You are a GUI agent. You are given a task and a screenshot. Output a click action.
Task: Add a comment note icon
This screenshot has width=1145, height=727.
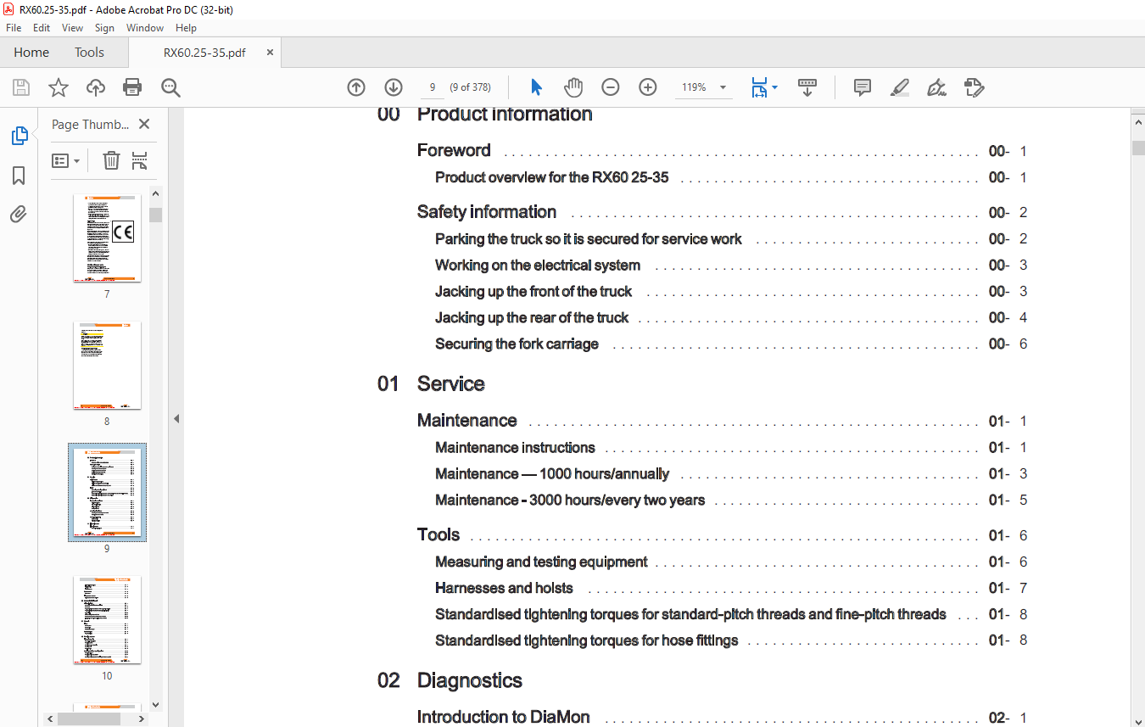(863, 87)
